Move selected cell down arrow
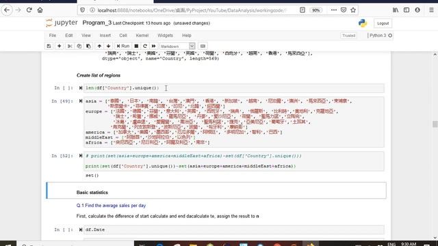438x246 pixels. (108, 46)
